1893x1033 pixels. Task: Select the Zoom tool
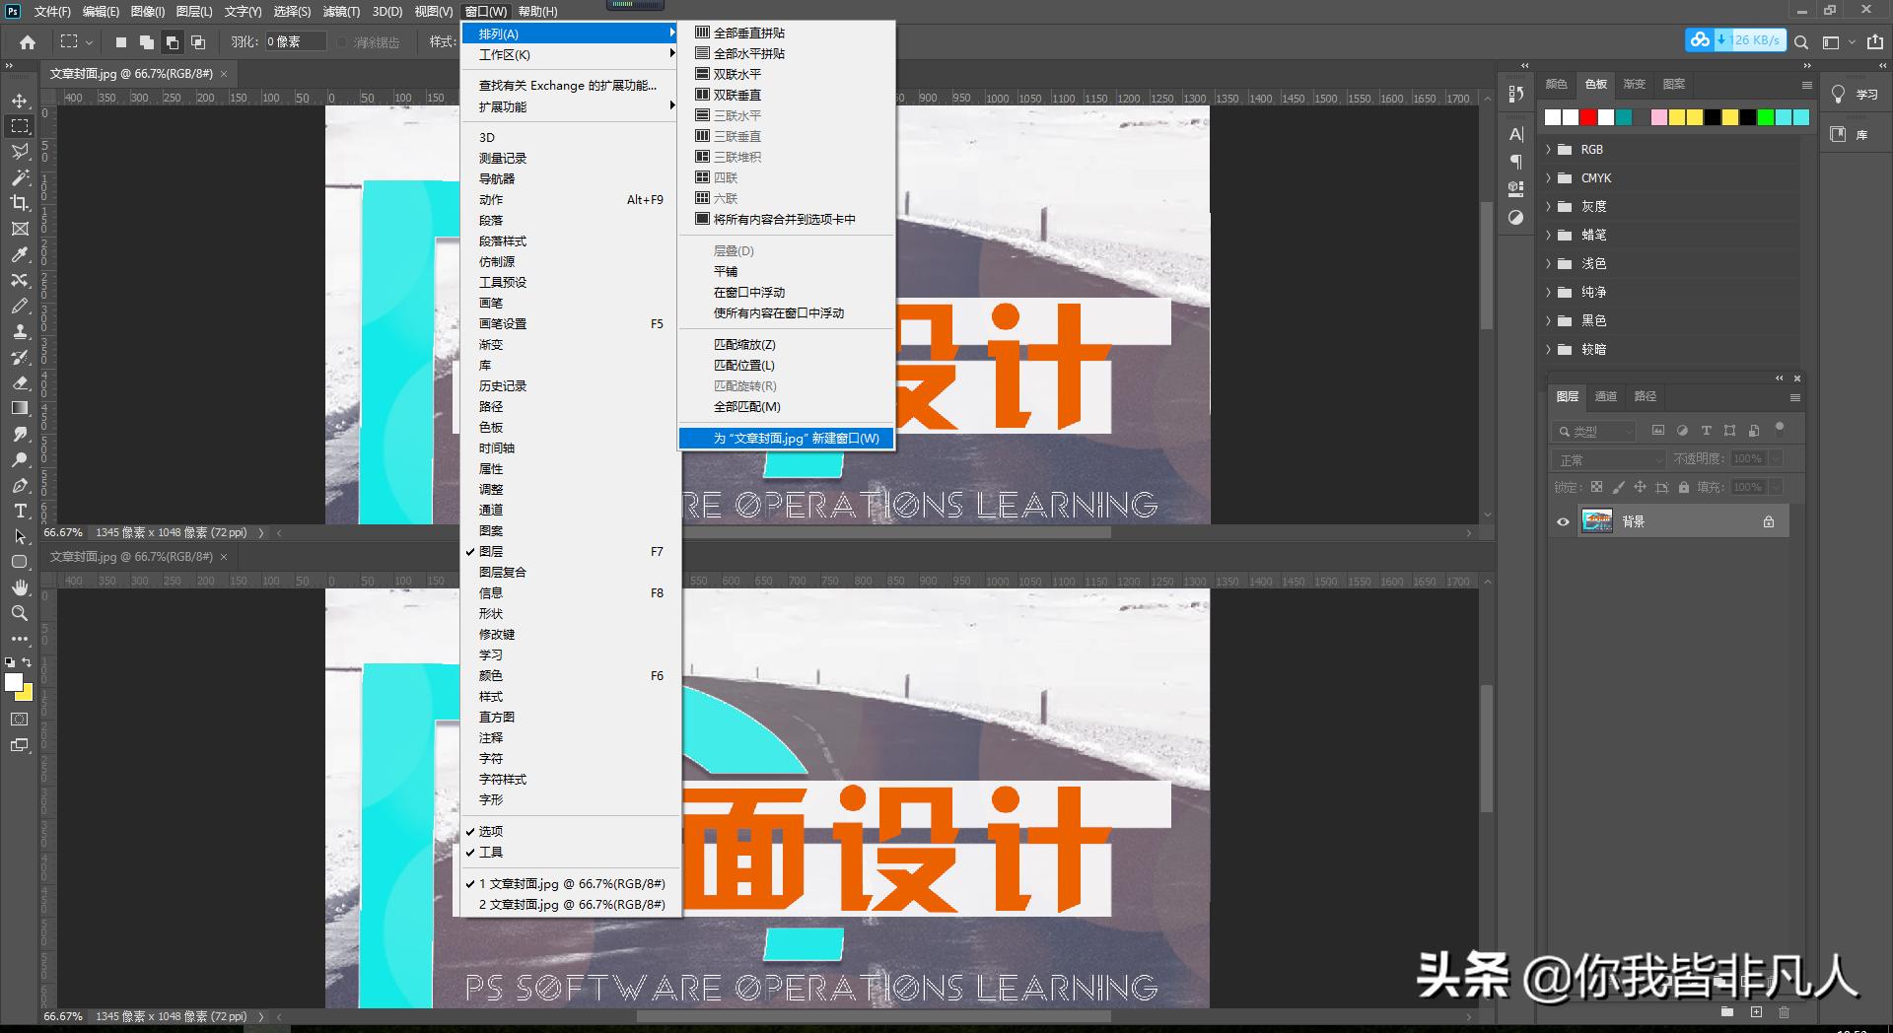[20, 613]
